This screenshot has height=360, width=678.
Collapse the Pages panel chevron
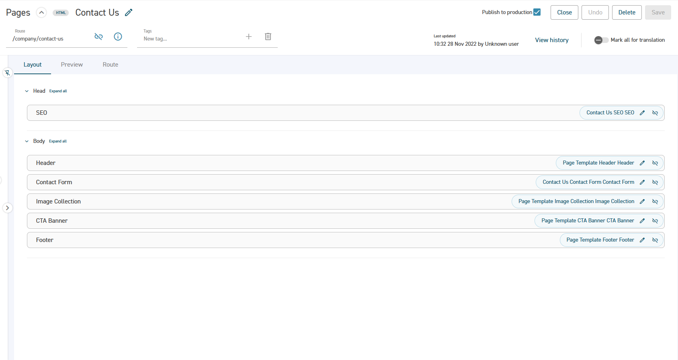tap(41, 12)
